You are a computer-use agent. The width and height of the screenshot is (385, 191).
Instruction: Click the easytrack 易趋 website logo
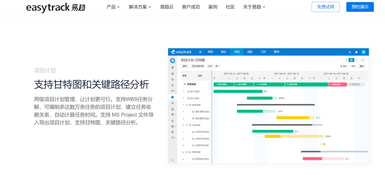coord(56,7)
